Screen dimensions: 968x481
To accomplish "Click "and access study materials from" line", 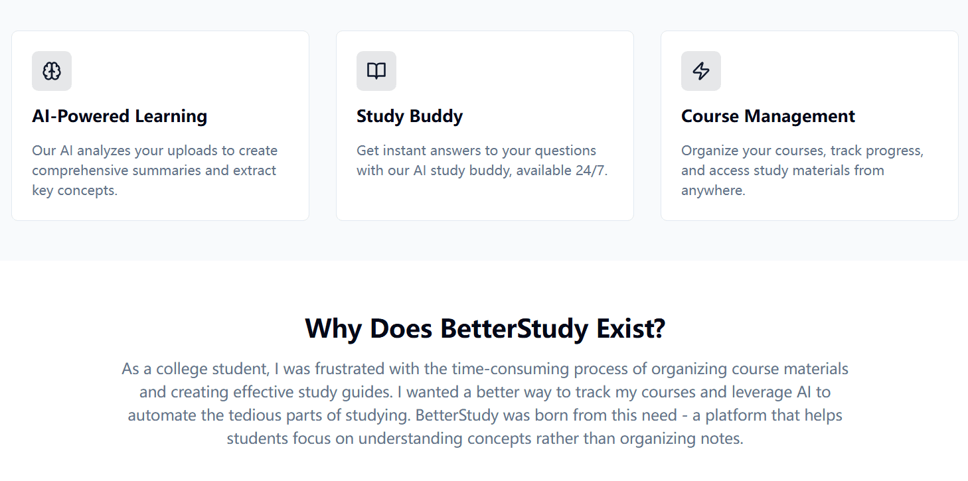I will coord(783,171).
